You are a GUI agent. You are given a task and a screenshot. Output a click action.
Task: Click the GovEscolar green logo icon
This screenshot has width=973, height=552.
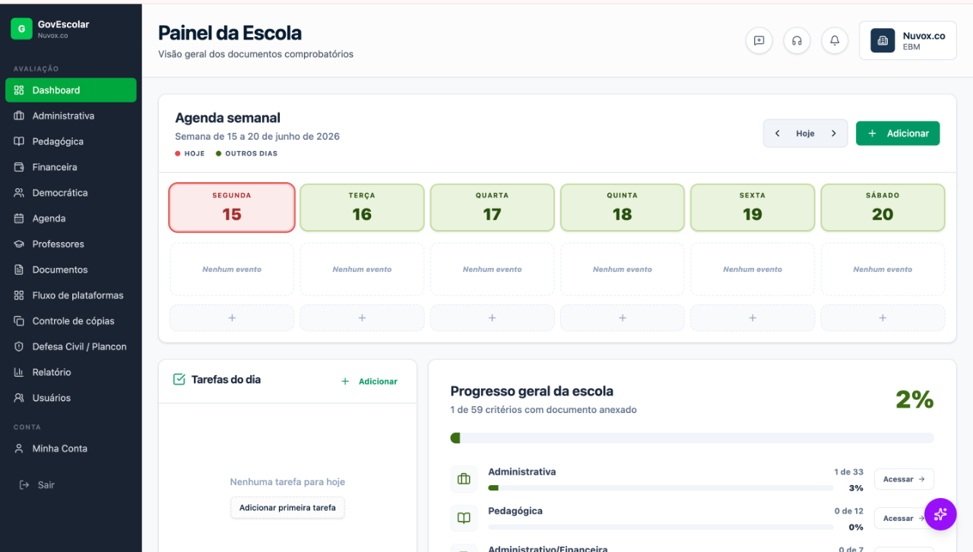pyautogui.click(x=21, y=29)
